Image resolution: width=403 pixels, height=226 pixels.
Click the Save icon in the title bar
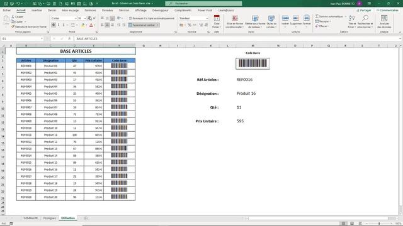(6, 4)
